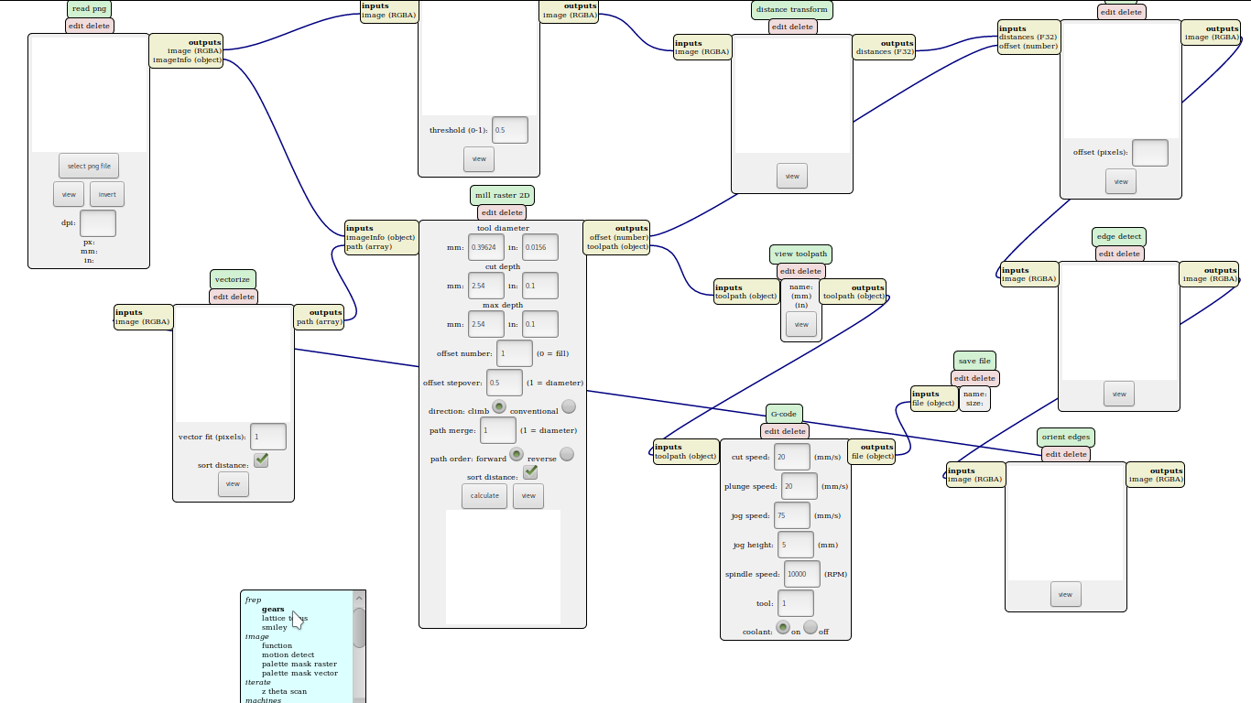Click the cut depth mm field
This screenshot has height=703, width=1251.
point(486,286)
